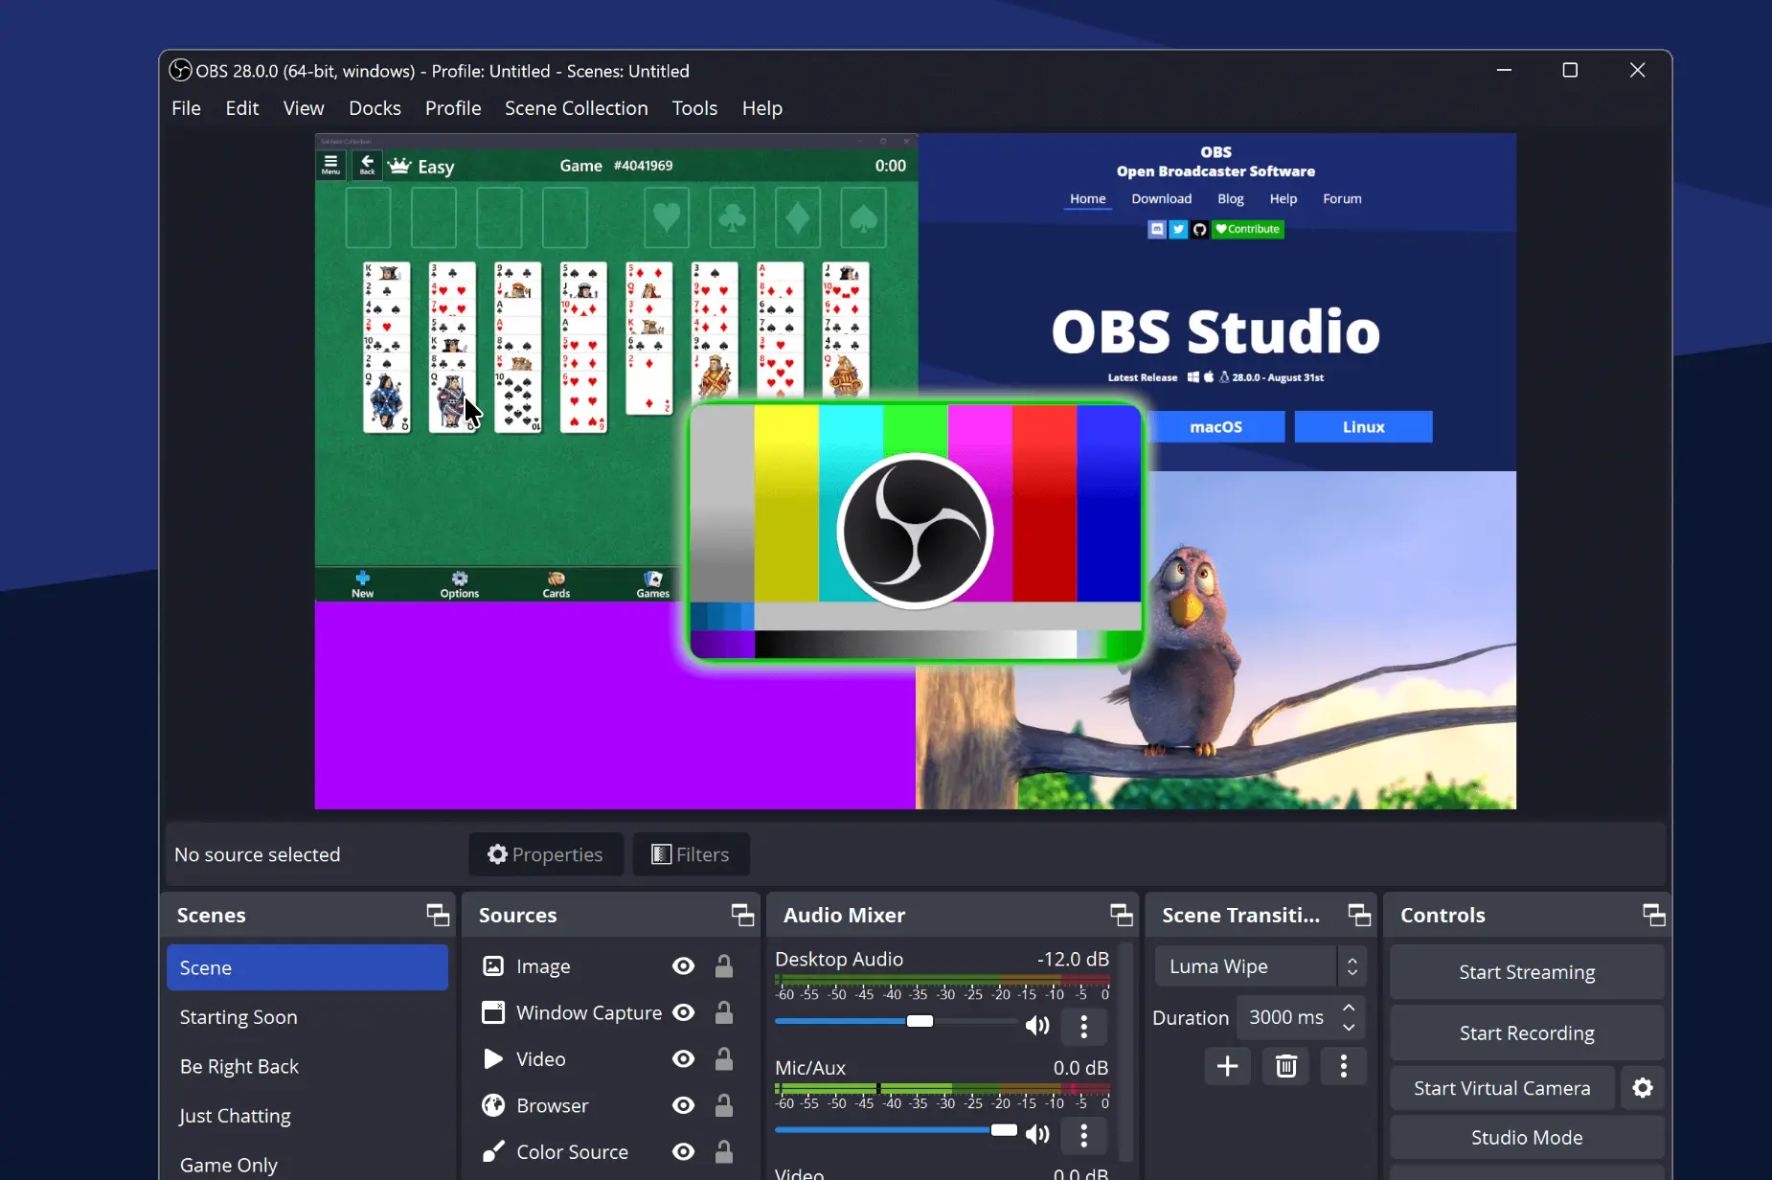Lock the Video source
Screen dimensions: 1772x1180
coord(724,1058)
